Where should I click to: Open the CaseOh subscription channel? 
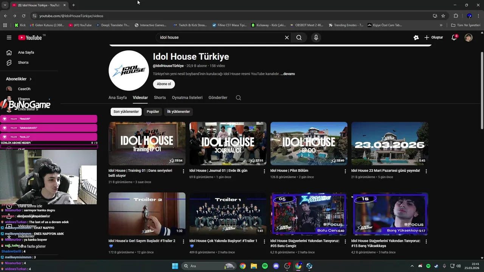24,89
